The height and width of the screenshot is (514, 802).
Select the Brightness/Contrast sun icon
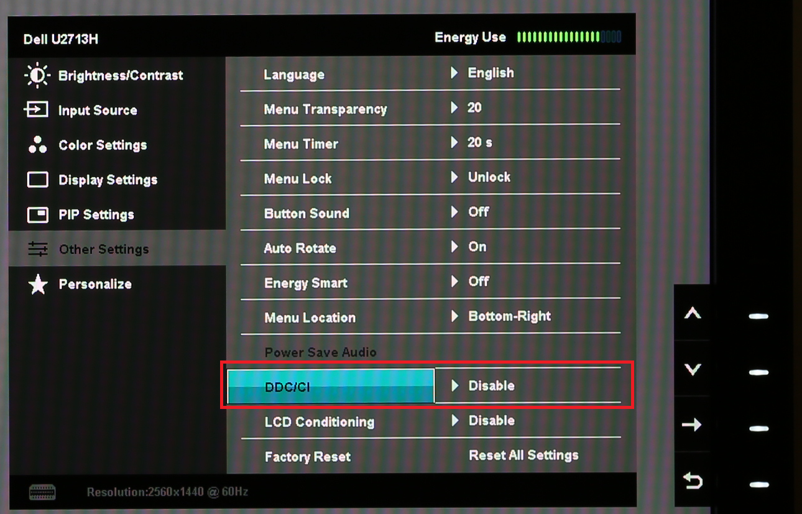37,75
